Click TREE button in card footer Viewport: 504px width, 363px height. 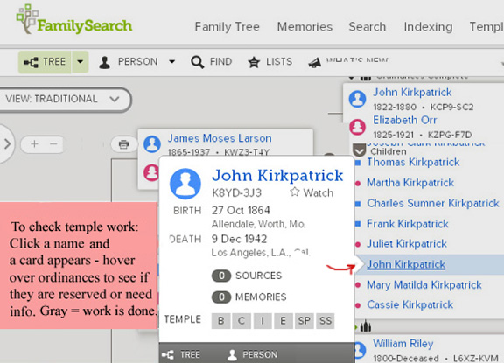click(180, 354)
